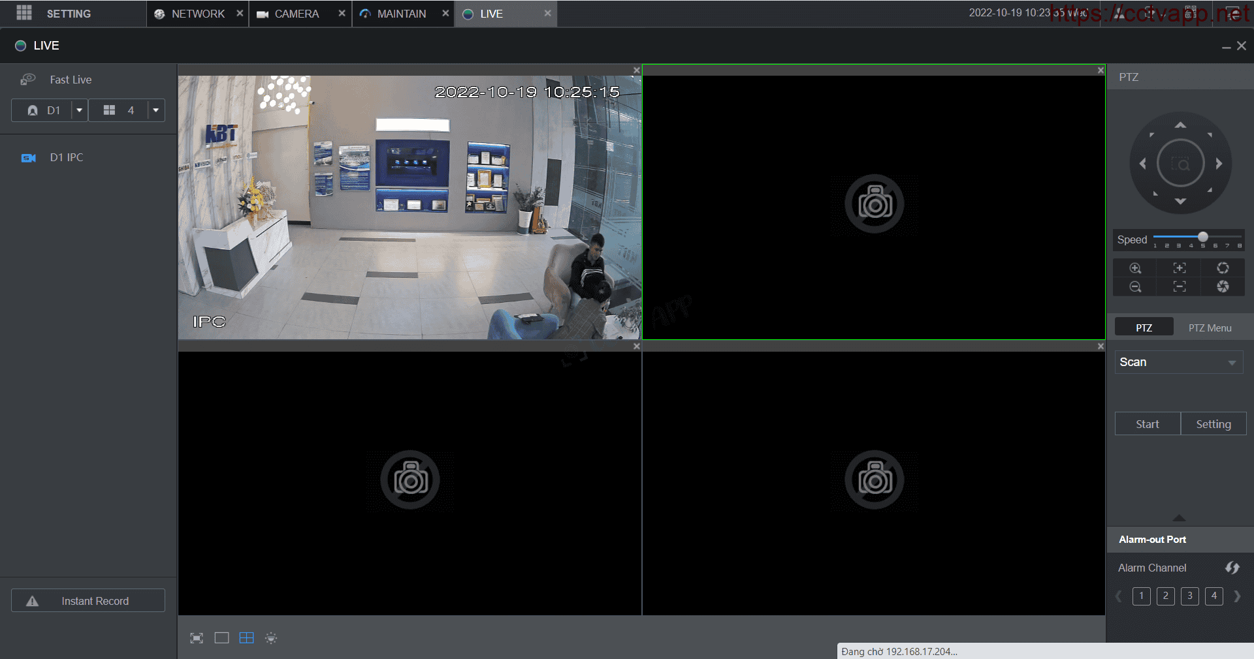Expand the 4-split view dropdown arrow
The image size is (1254, 659).
click(x=156, y=110)
